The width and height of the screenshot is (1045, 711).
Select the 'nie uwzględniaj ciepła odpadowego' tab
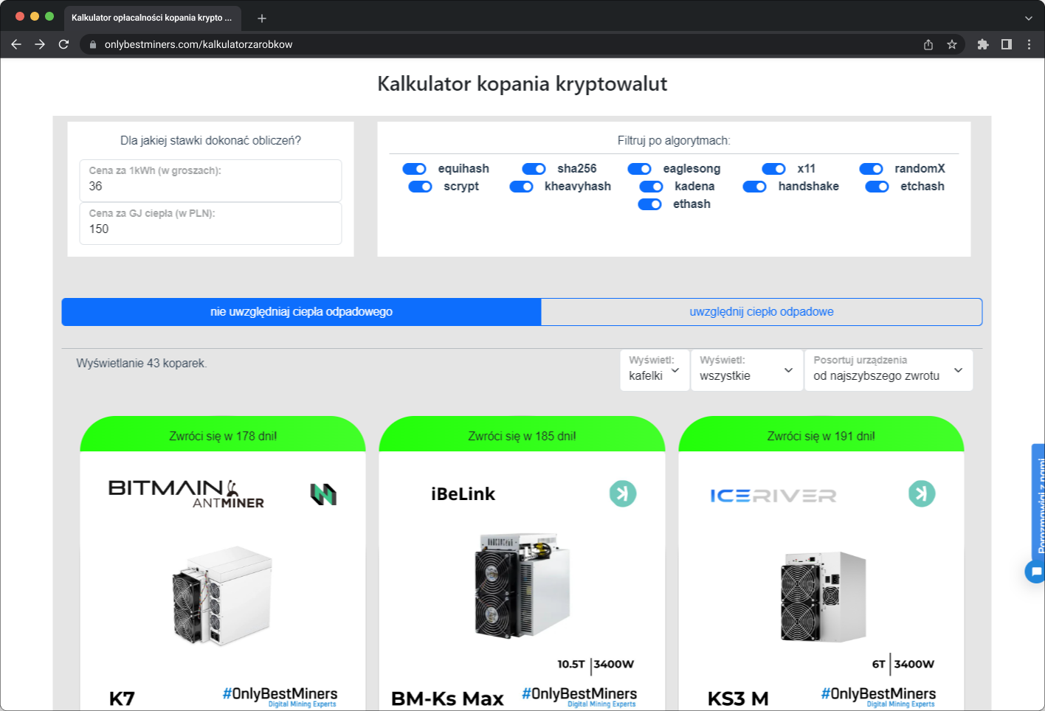[x=300, y=311]
